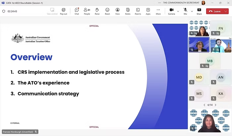Select the AN participant tile
232x136 pixels.
pyautogui.click(x=221, y=77)
